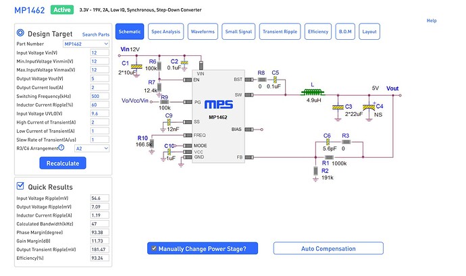Edit the Inductor Current Ripple percent field

[99, 105]
